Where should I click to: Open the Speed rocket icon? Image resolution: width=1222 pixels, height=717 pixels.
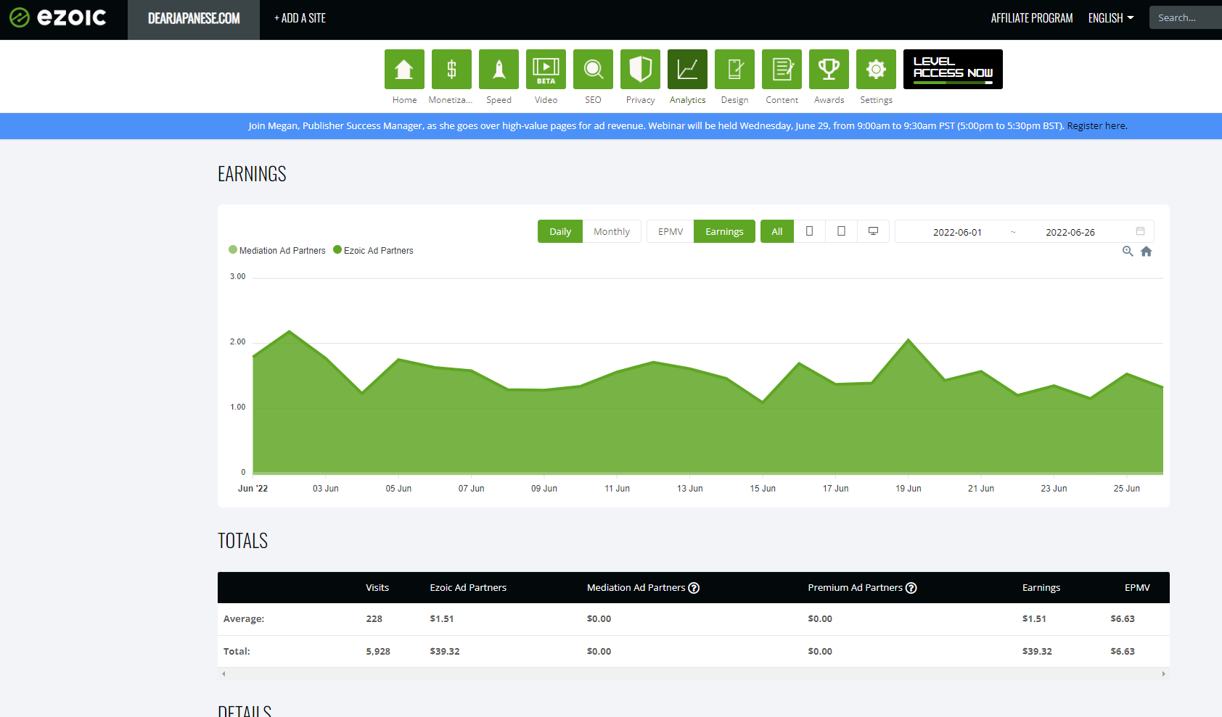click(x=499, y=70)
